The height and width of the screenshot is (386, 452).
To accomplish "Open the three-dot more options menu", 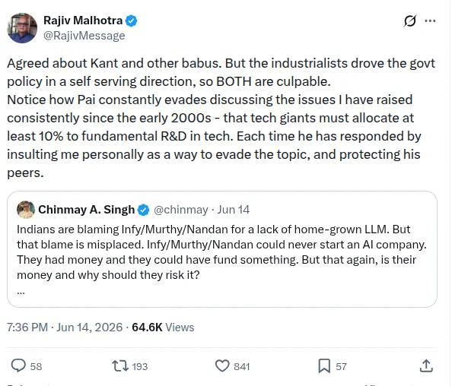I will [430, 21].
